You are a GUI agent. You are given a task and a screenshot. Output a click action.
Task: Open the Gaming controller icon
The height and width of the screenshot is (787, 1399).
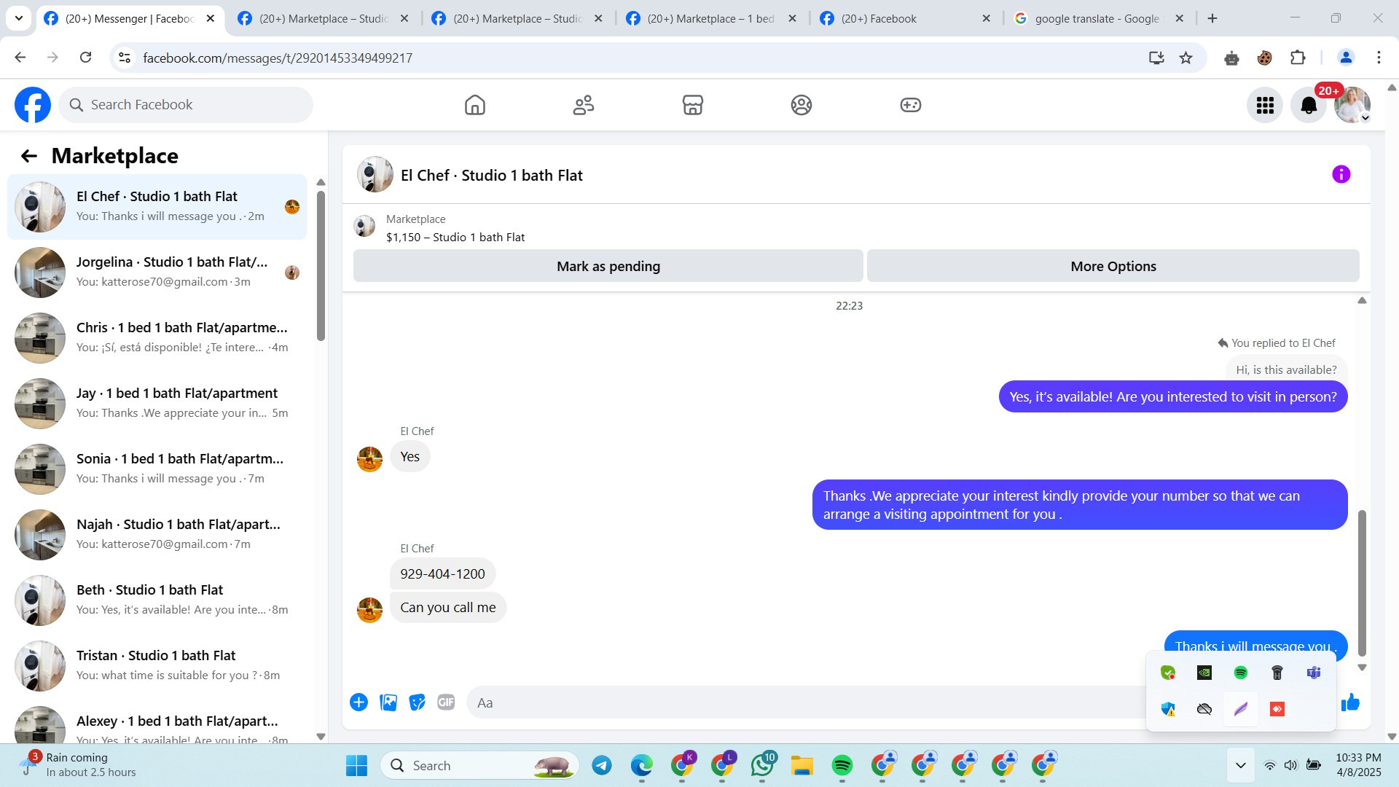click(910, 105)
